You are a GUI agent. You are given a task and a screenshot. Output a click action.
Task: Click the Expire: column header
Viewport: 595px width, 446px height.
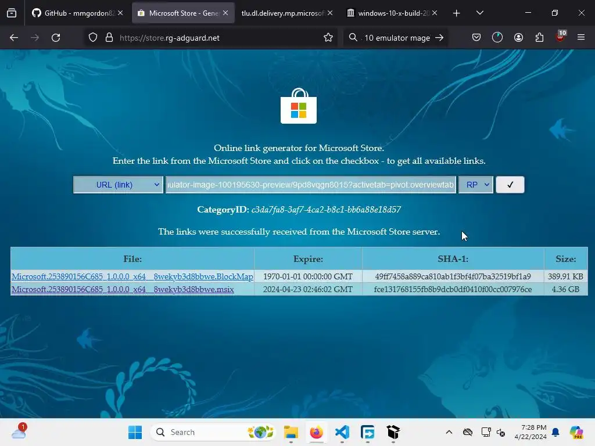308,259
